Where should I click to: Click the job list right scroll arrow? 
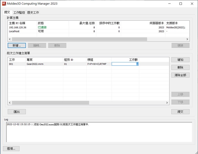tap(167, 103)
